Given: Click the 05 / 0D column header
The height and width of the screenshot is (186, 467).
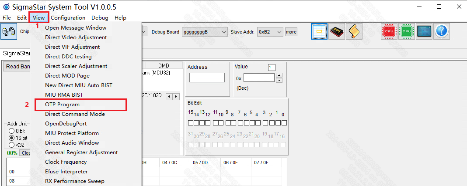Looking at the screenshot, I should pos(205,162).
